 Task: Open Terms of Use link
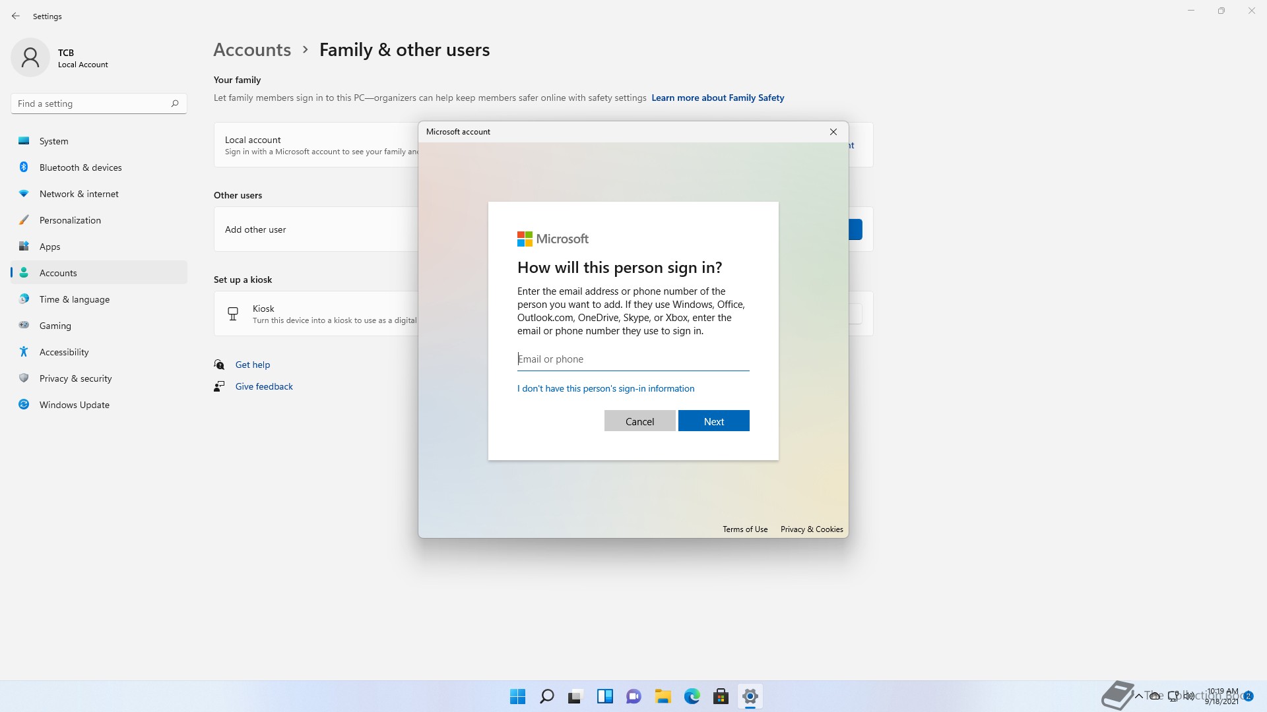pyautogui.click(x=745, y=529)
